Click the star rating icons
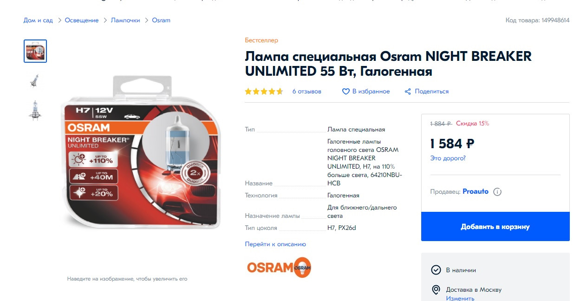 coord(264,92)
